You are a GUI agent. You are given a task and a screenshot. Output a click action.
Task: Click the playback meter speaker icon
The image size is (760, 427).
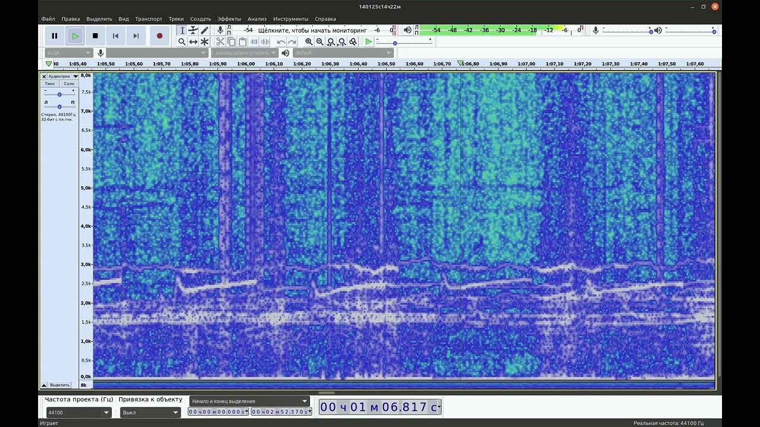[407, 30]
